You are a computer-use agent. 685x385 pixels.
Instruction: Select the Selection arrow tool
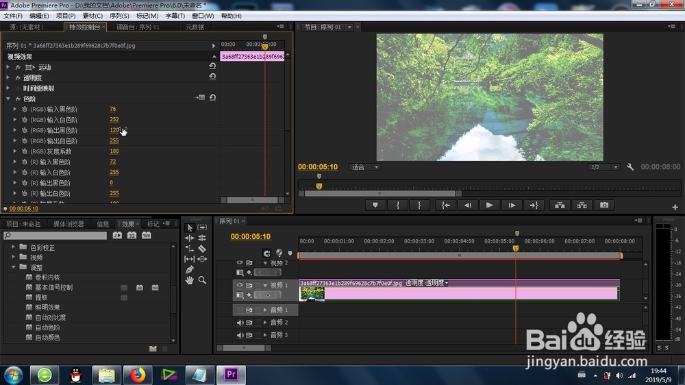(x=190, y=227)
